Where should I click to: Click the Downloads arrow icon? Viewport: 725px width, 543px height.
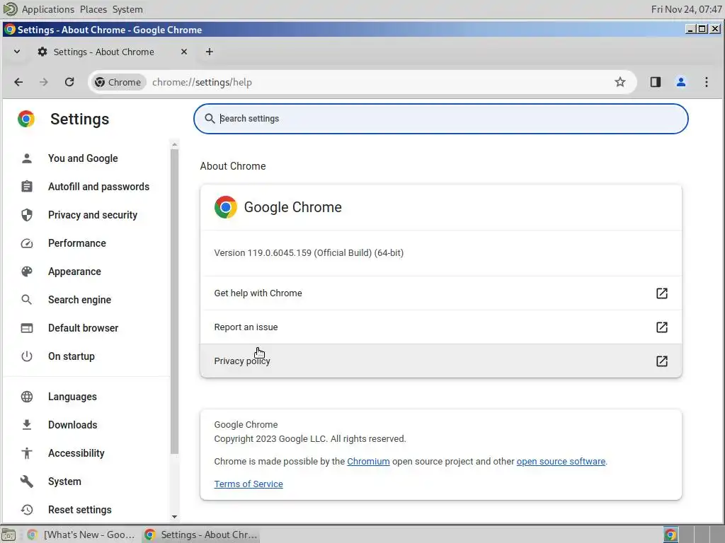coord(27,425)
